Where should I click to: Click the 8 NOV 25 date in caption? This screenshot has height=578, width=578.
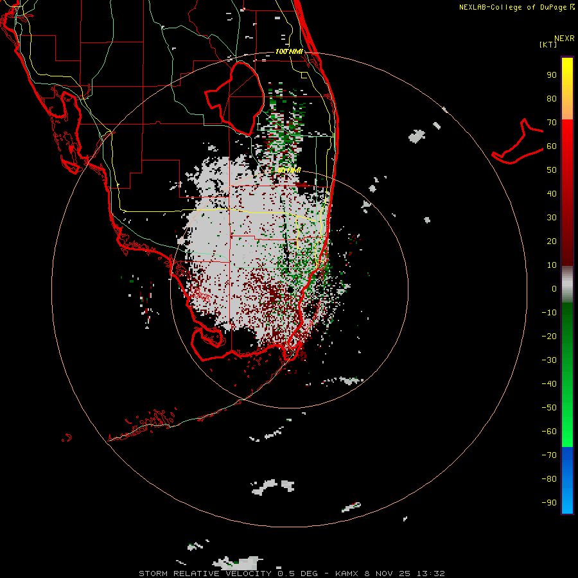[387, 574]
